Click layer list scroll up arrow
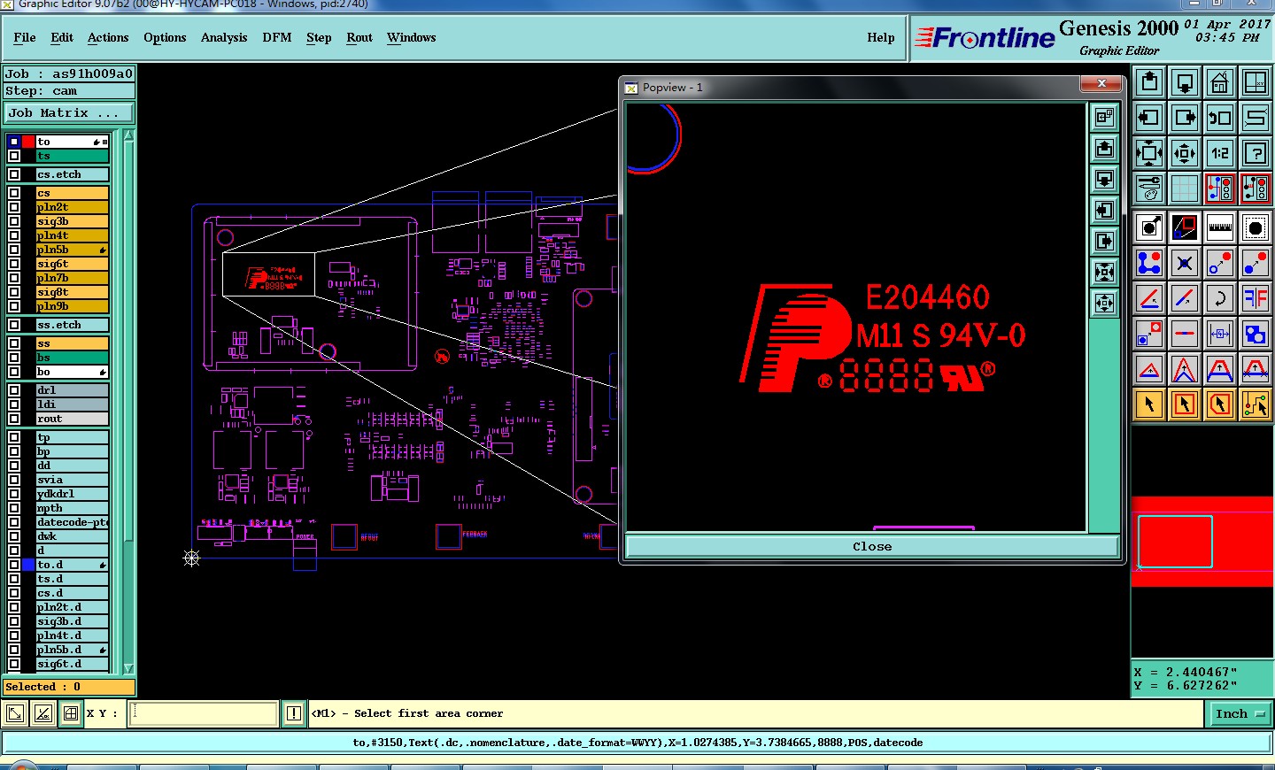Screen dimensions: 1275x770 pyautogui.click(x=128, y=135)
